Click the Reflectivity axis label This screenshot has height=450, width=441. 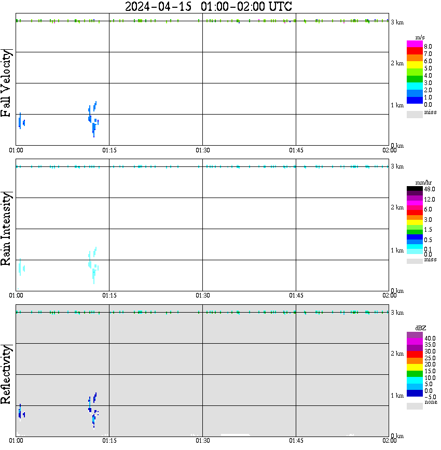click(x=6, y=374)
